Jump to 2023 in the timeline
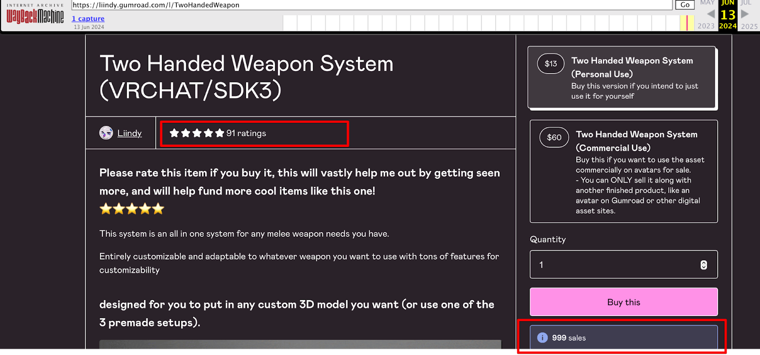 pos(706,26)
